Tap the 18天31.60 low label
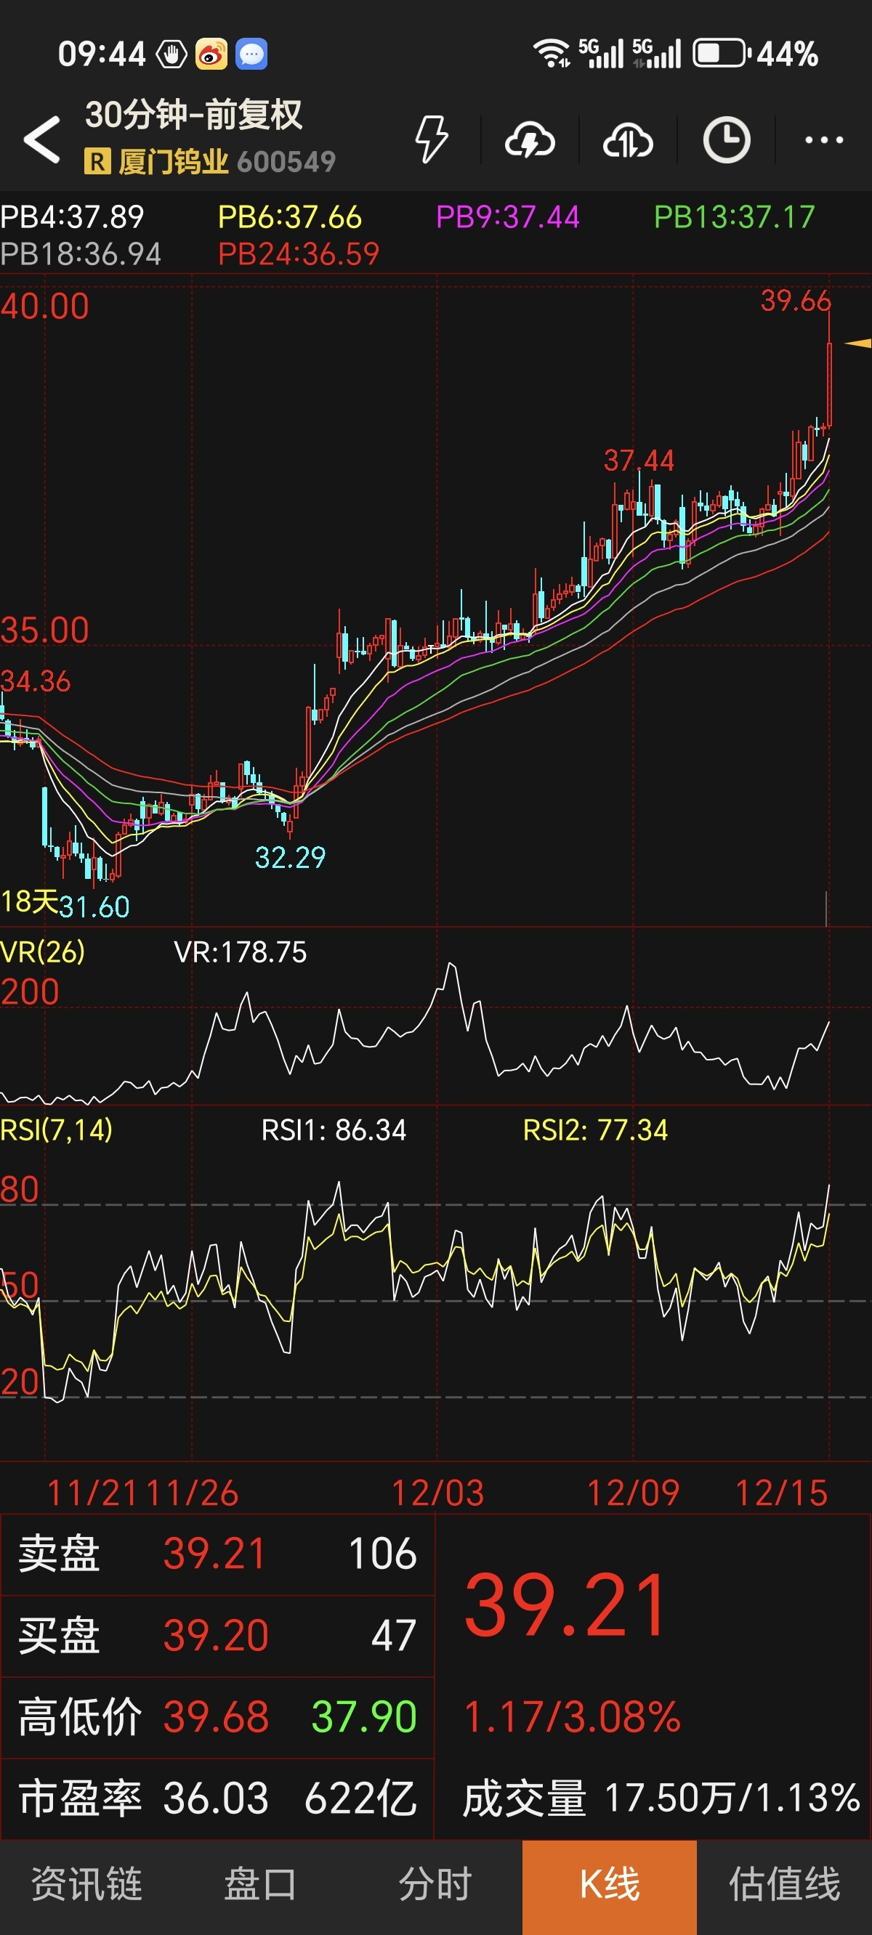 click(65, 904)
